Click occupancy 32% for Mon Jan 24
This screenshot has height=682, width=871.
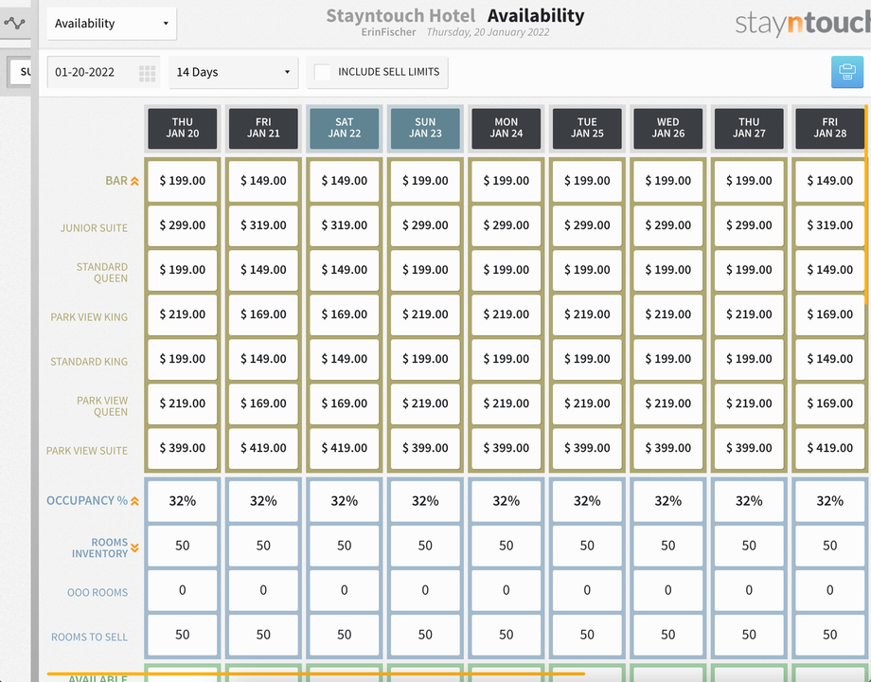pyautogui.click(x=507, y=501)
